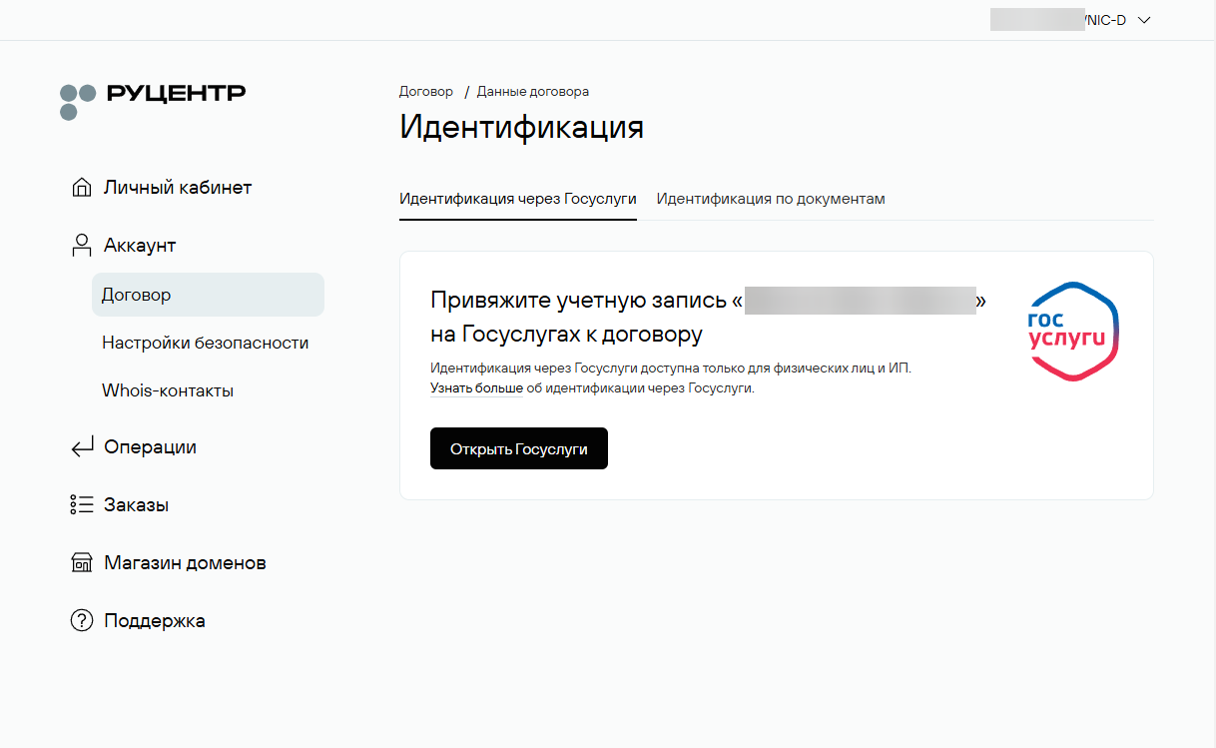Image resolution: width=1216 pixels, height=748 pixels.
Task: Open the NIC-D account menu label
Action: pos(1106,20)
